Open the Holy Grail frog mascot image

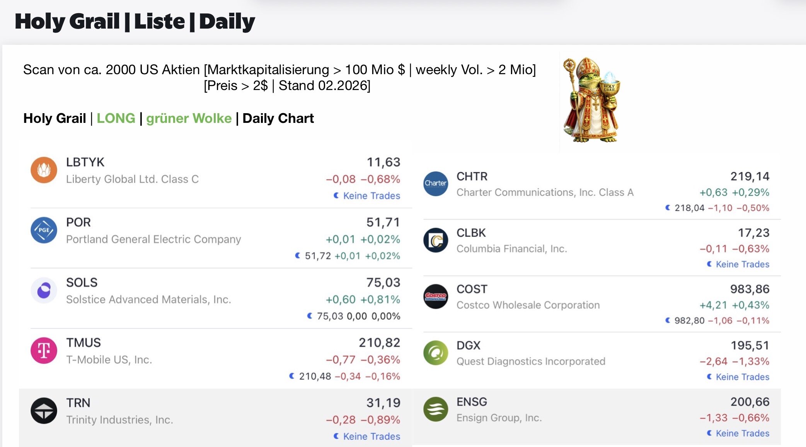[591, 100]
